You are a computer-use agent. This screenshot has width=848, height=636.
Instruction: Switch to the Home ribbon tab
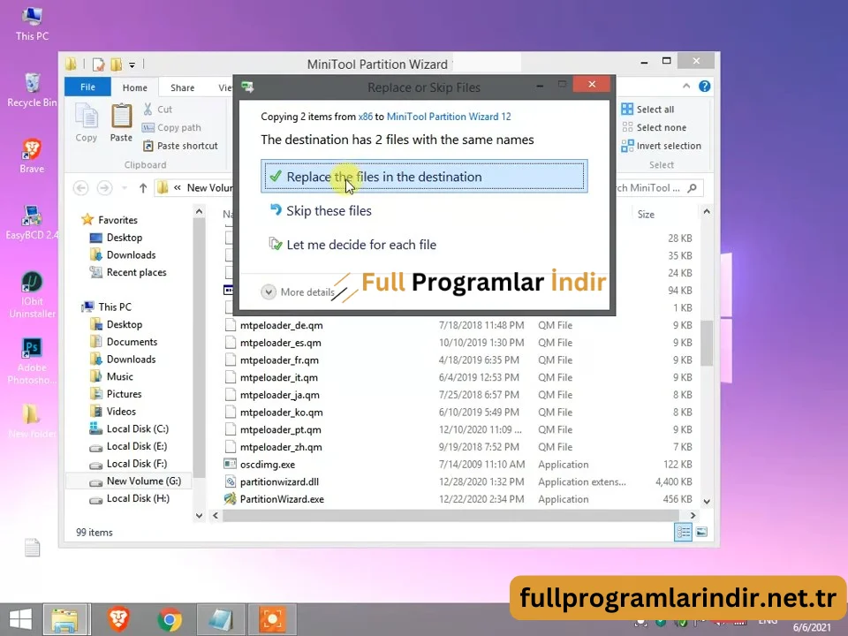click(134, 87)
